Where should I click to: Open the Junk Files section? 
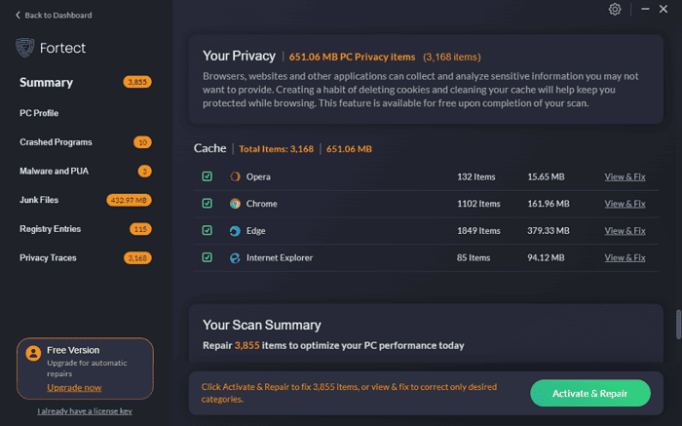39,200
